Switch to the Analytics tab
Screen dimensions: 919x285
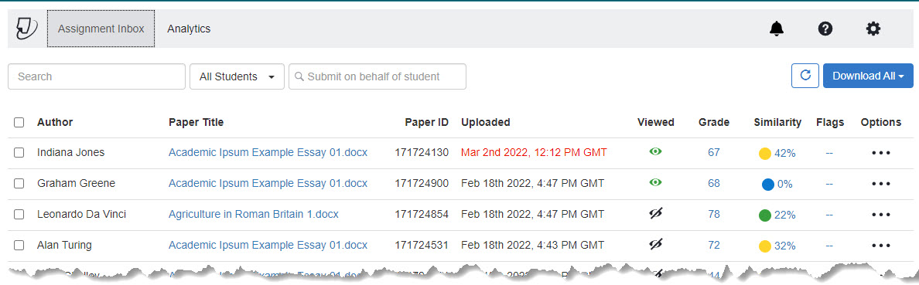tap(189, 29)
